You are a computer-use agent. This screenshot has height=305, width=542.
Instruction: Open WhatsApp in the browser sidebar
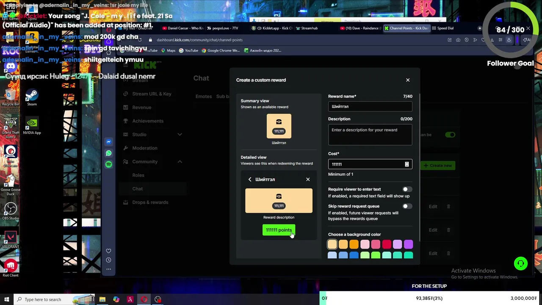109,153
